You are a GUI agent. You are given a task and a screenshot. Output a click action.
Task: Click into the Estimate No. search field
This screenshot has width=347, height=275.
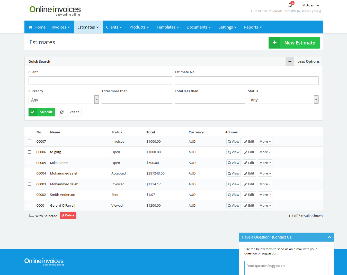pyautogui.click(x=246, y=80)
